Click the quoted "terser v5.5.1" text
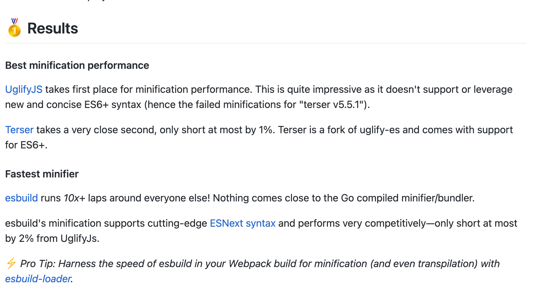 [331, 105]
